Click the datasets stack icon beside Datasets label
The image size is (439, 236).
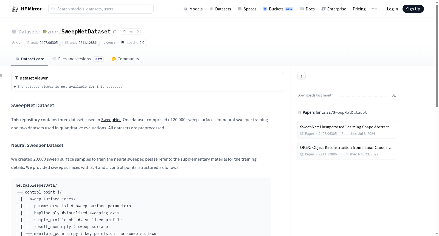14,32
